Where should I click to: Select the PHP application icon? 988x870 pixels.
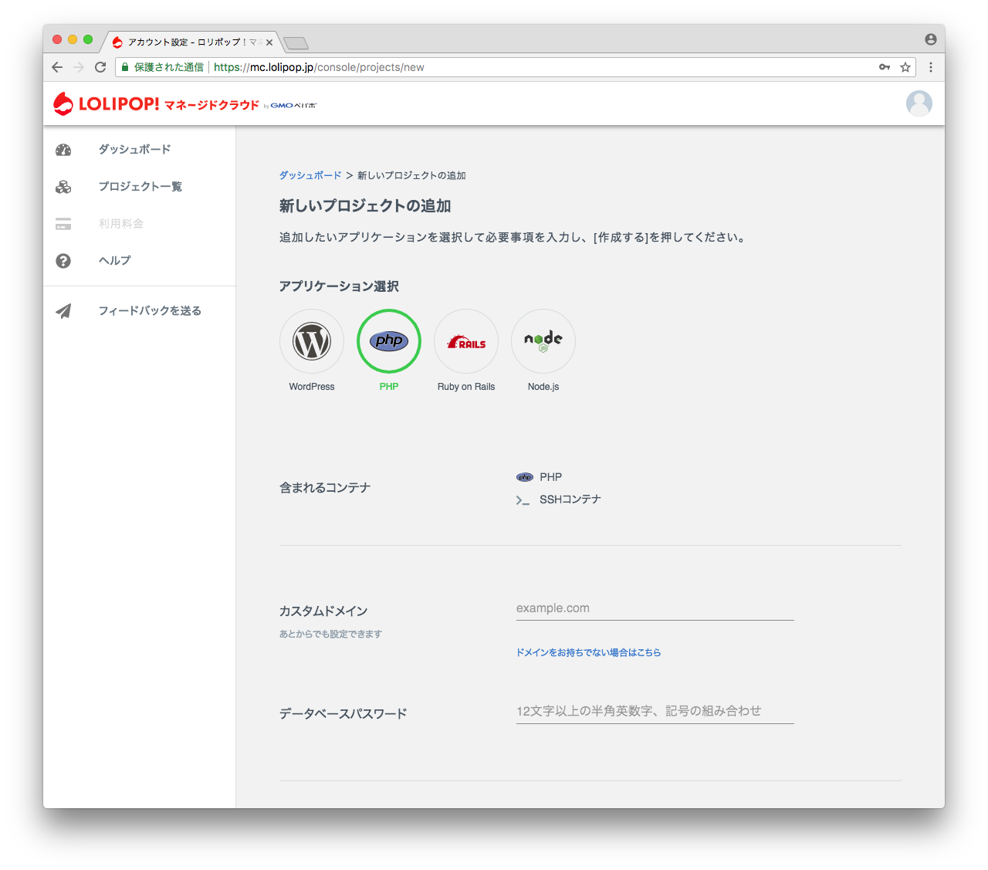pos(388,340)
